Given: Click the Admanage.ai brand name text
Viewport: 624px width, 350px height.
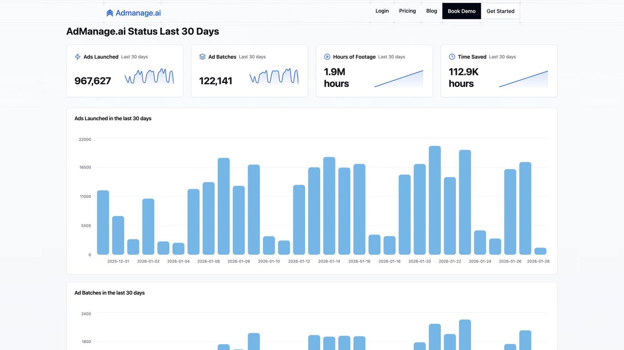Looking at the screenshot, I should click(138, 13).
